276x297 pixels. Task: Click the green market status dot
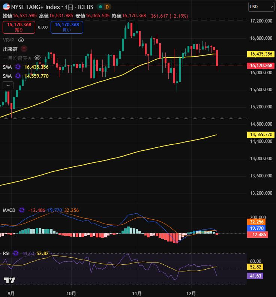coord(100,7)
